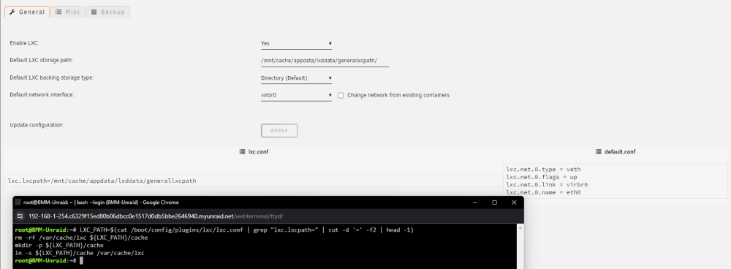
Task: Click the 'lxc.net.0.name = eth0' line
Action: pos(544,192)
